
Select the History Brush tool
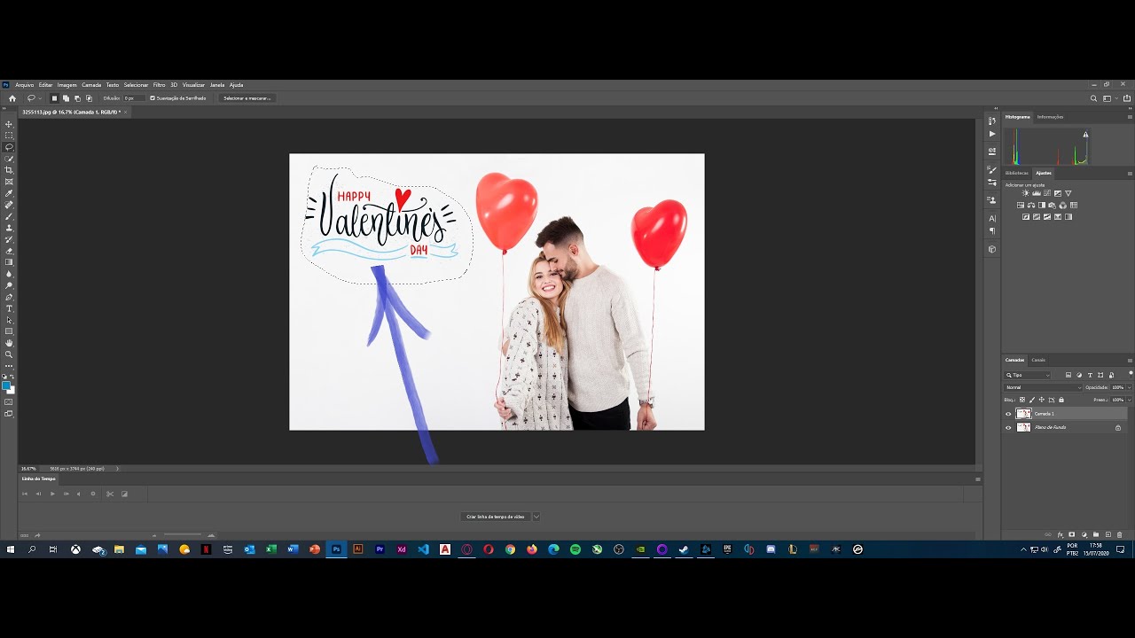[x=9, y=239]
